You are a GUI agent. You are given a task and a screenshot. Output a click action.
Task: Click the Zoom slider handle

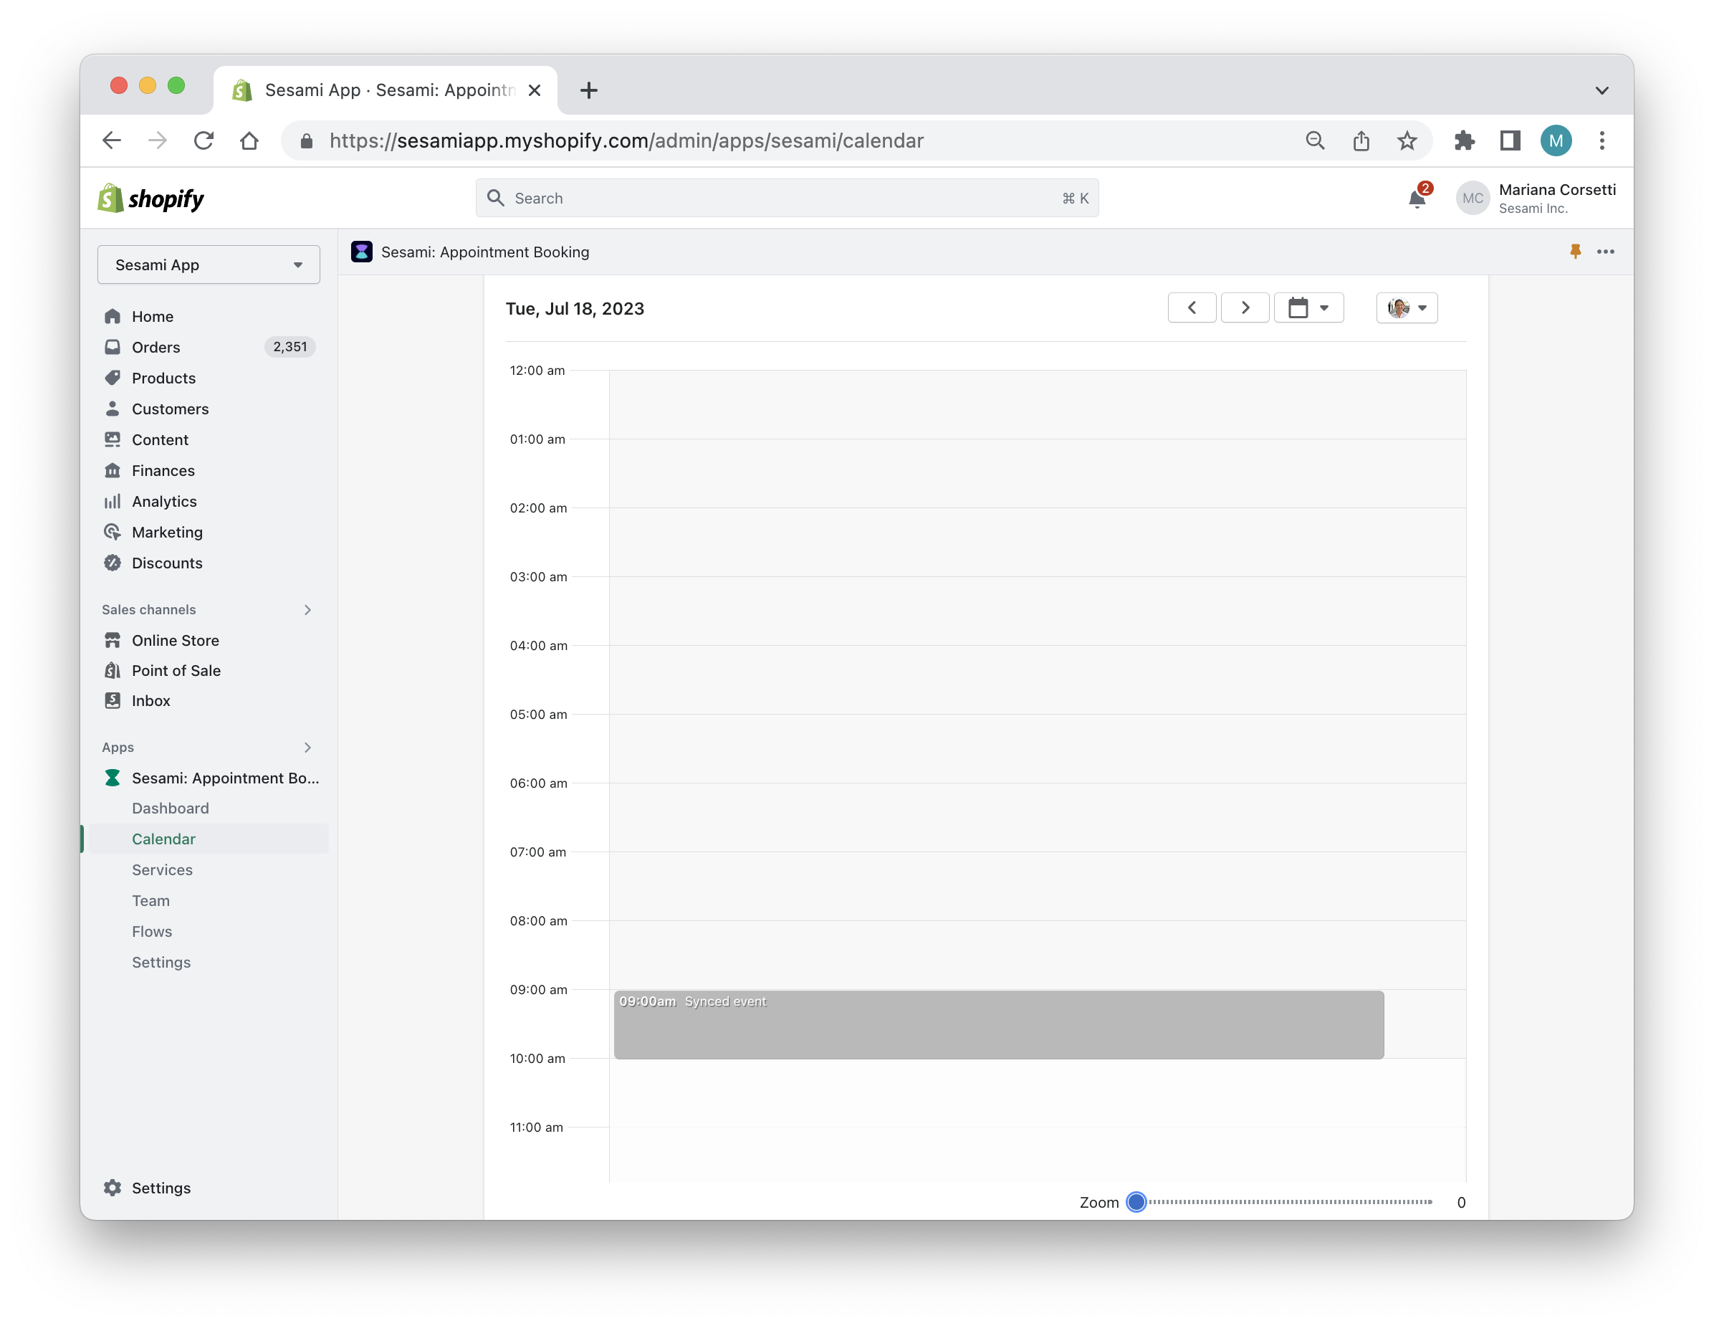1136,1202
